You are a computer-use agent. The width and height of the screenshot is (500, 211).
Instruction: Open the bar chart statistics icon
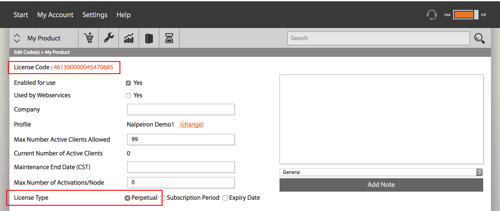coord(129,38)
